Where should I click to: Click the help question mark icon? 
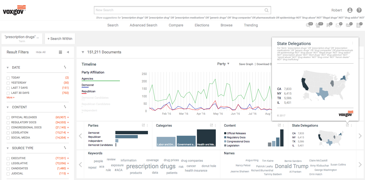pos(359,10)
